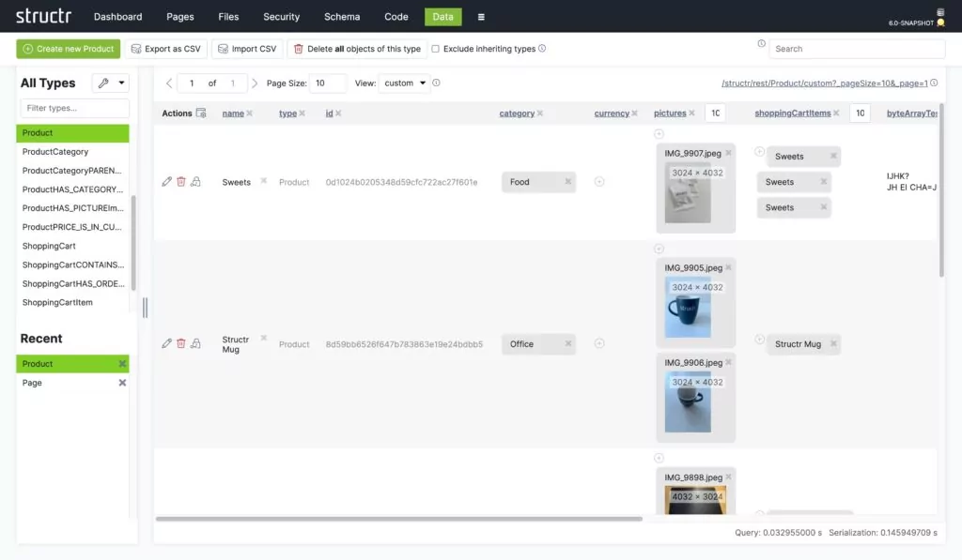Image resolution: width=962 pixels, height=560 pixels.
Task: Remove the shoppingCartItems column
Action: click(x=836, y=114)
